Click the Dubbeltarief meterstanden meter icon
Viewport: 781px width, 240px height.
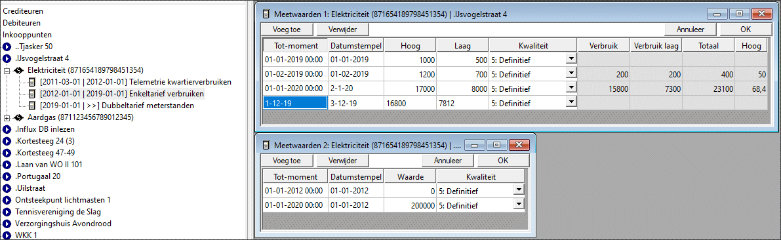[32, 106]
